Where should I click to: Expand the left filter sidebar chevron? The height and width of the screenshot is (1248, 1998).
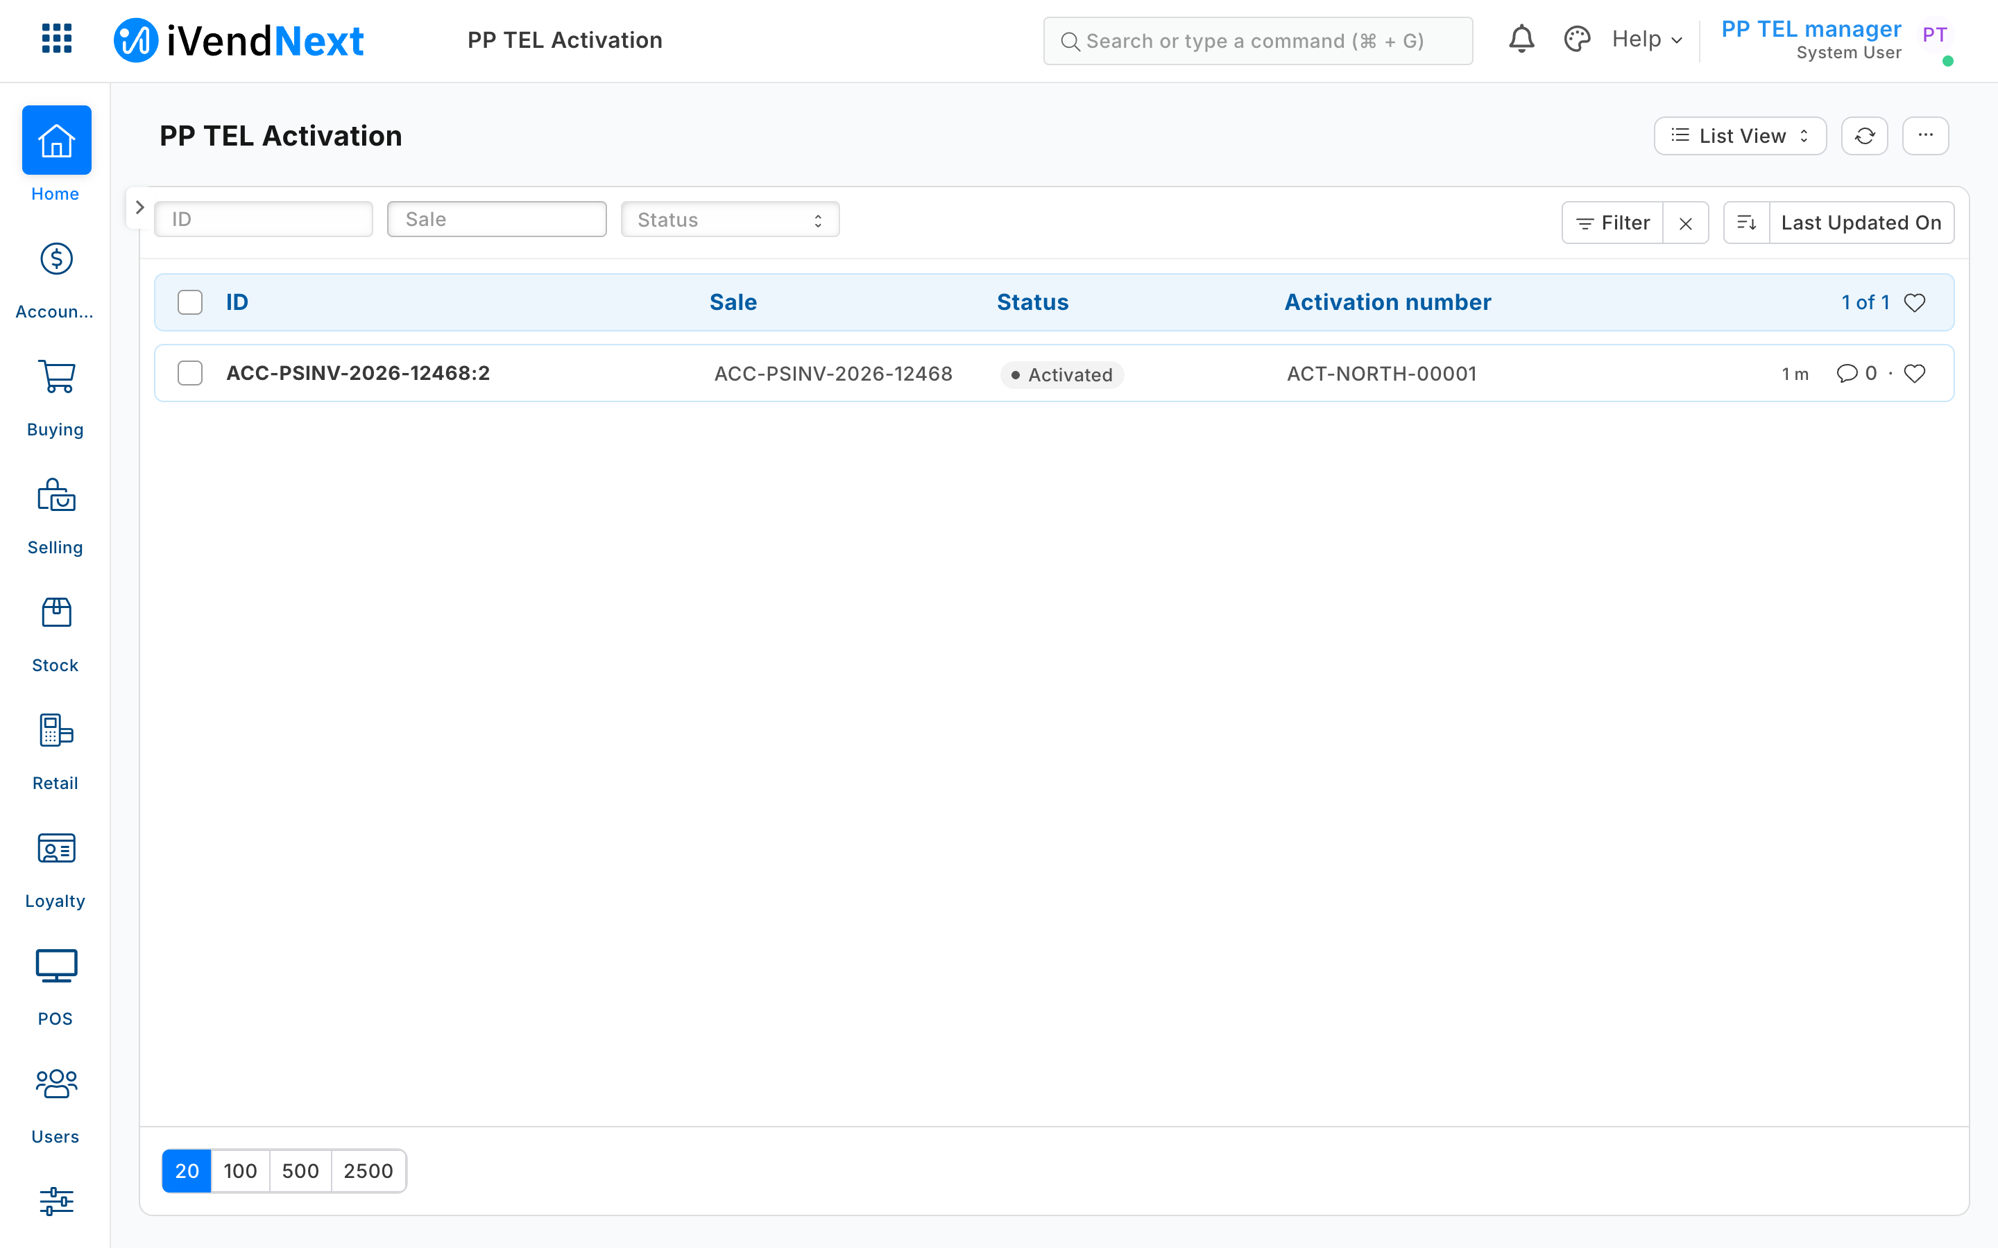[139, 207]
